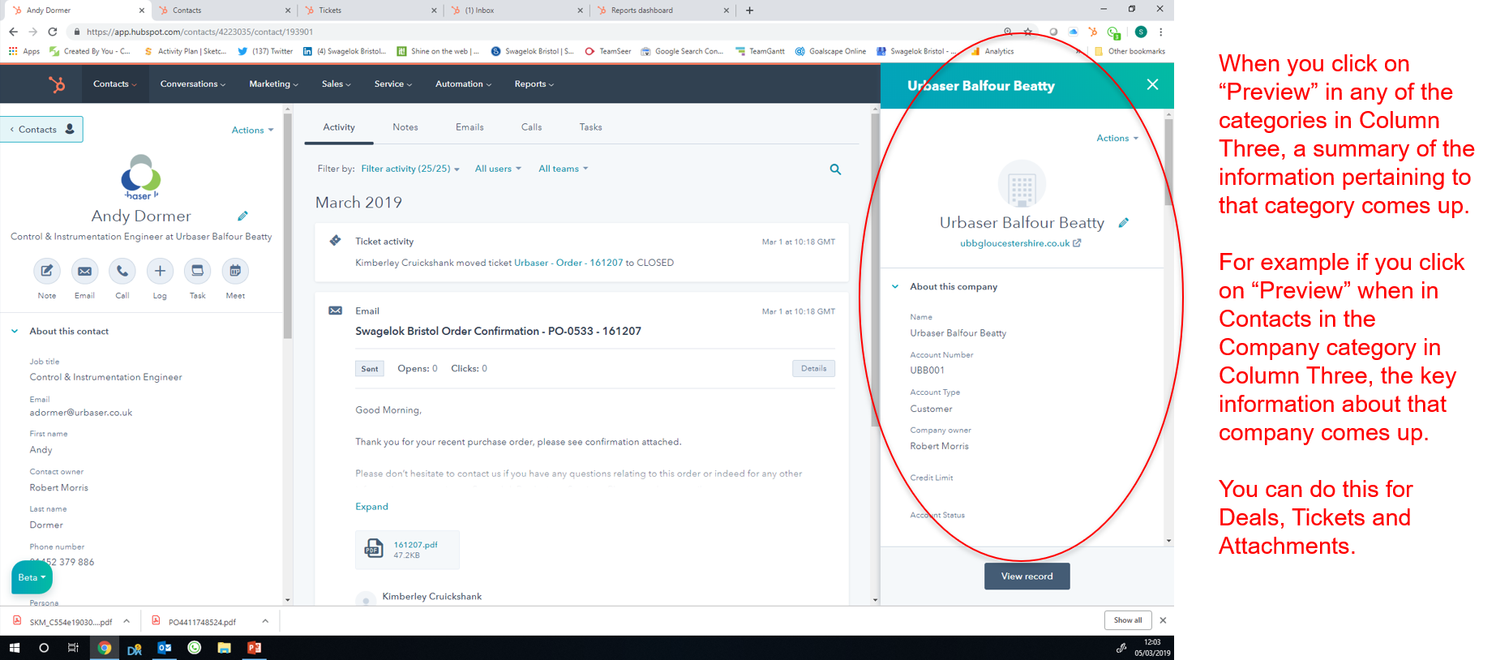Click the View record button
The height and width of the screenshot is (660, 1496).
click(1027, 576)
